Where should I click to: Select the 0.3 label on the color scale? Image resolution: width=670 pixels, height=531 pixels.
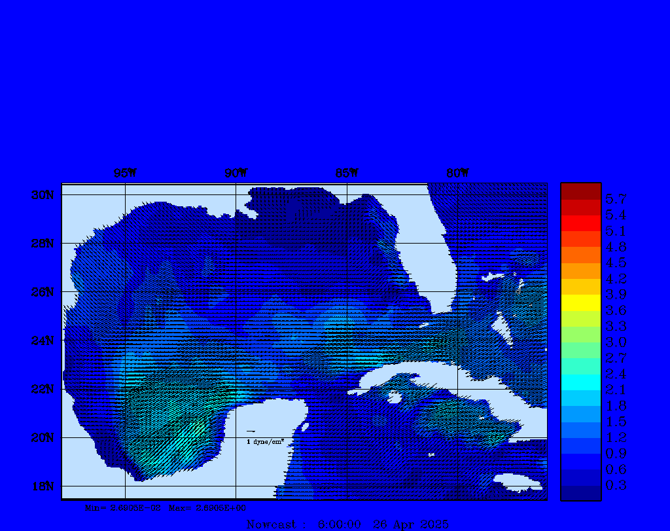click(615, 485)
